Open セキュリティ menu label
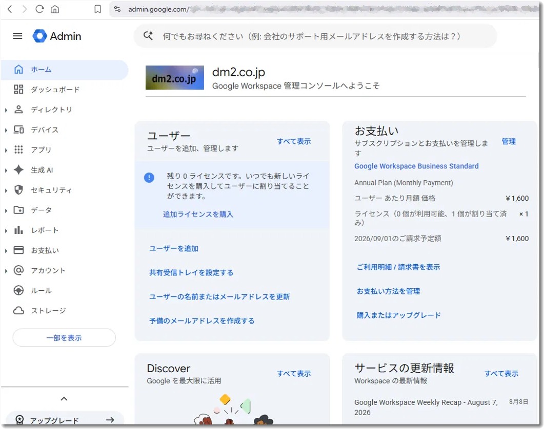The image size is (544, 429). 51,190
